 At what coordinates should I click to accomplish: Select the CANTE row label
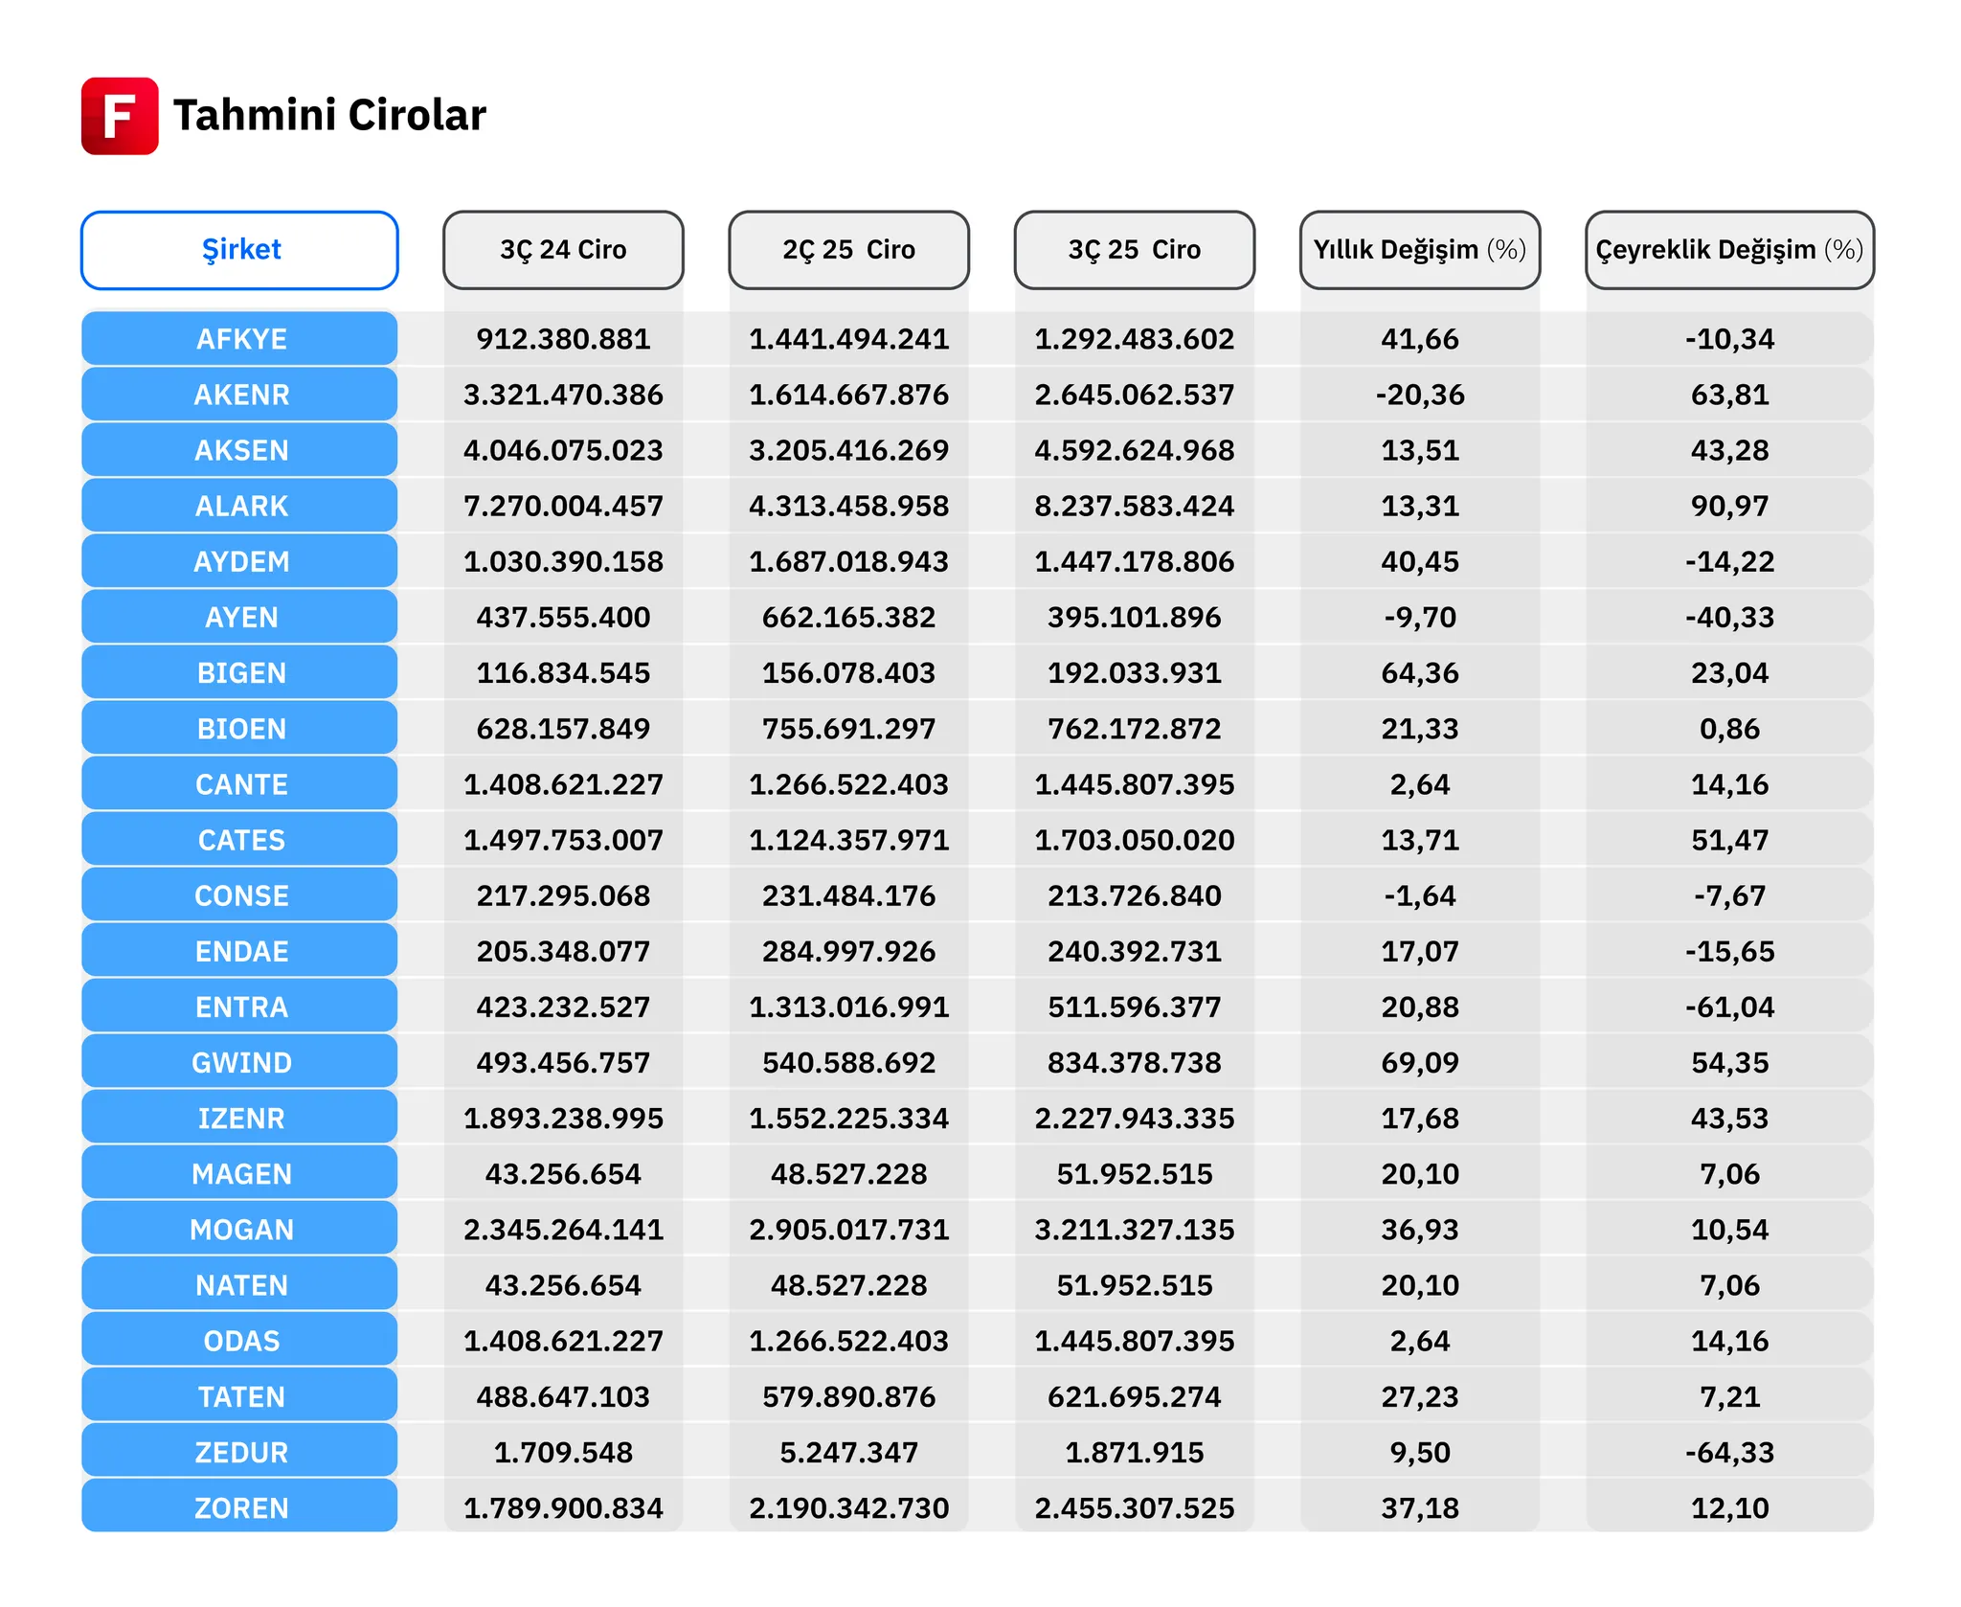(x=240, y=784)
